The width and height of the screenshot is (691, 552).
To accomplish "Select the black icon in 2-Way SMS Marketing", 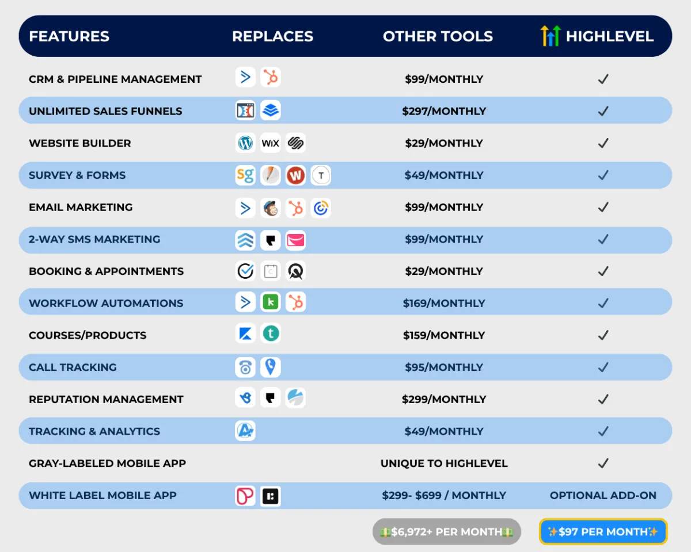I will [271, 240].
